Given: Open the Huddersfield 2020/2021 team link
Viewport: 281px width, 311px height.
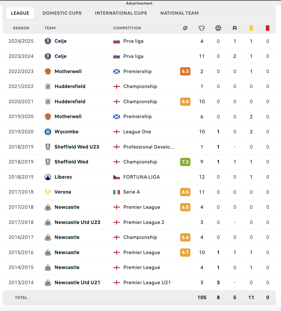Looking at the screenshot, I should point(70,101).
